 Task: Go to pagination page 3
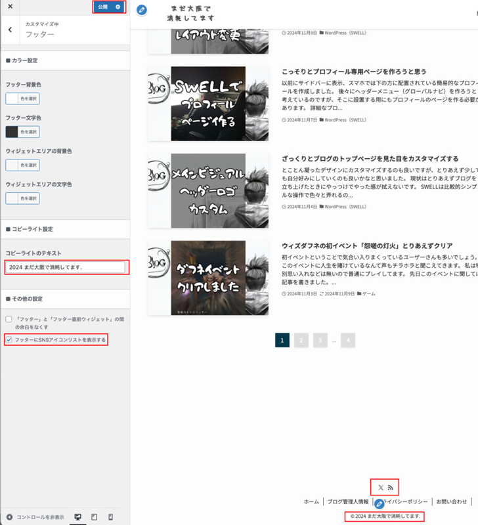coord(320,340)
